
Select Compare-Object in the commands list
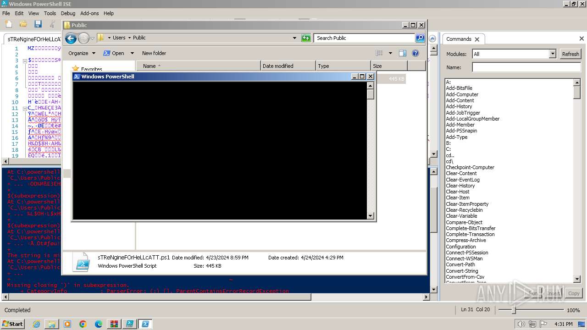(x=464, y=222)
